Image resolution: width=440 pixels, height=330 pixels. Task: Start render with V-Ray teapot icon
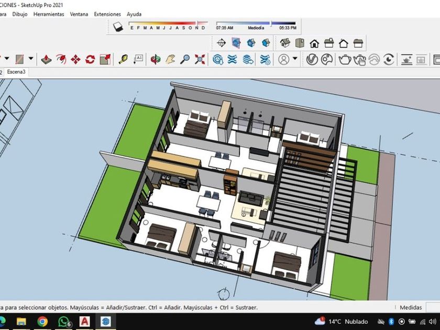pos(344,59)
